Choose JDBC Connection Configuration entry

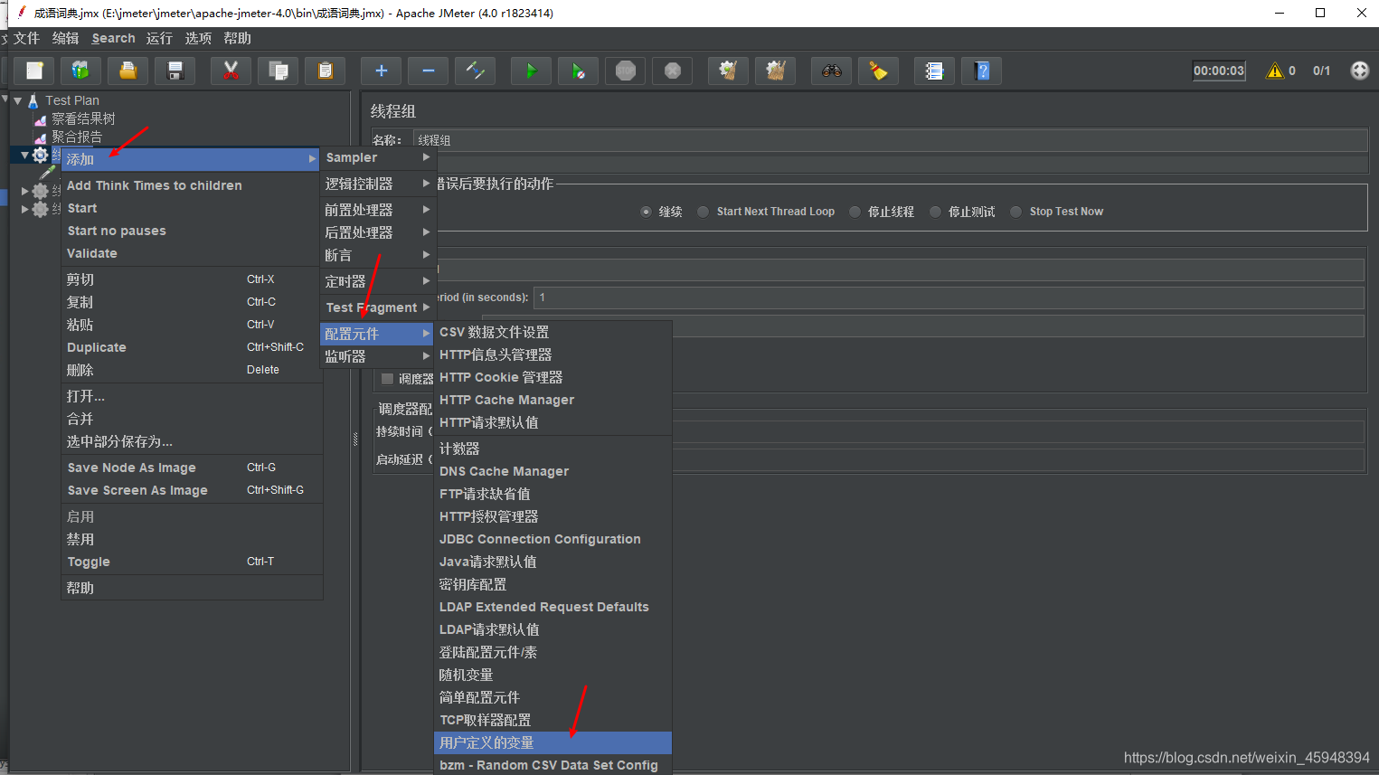pos(553,539)
